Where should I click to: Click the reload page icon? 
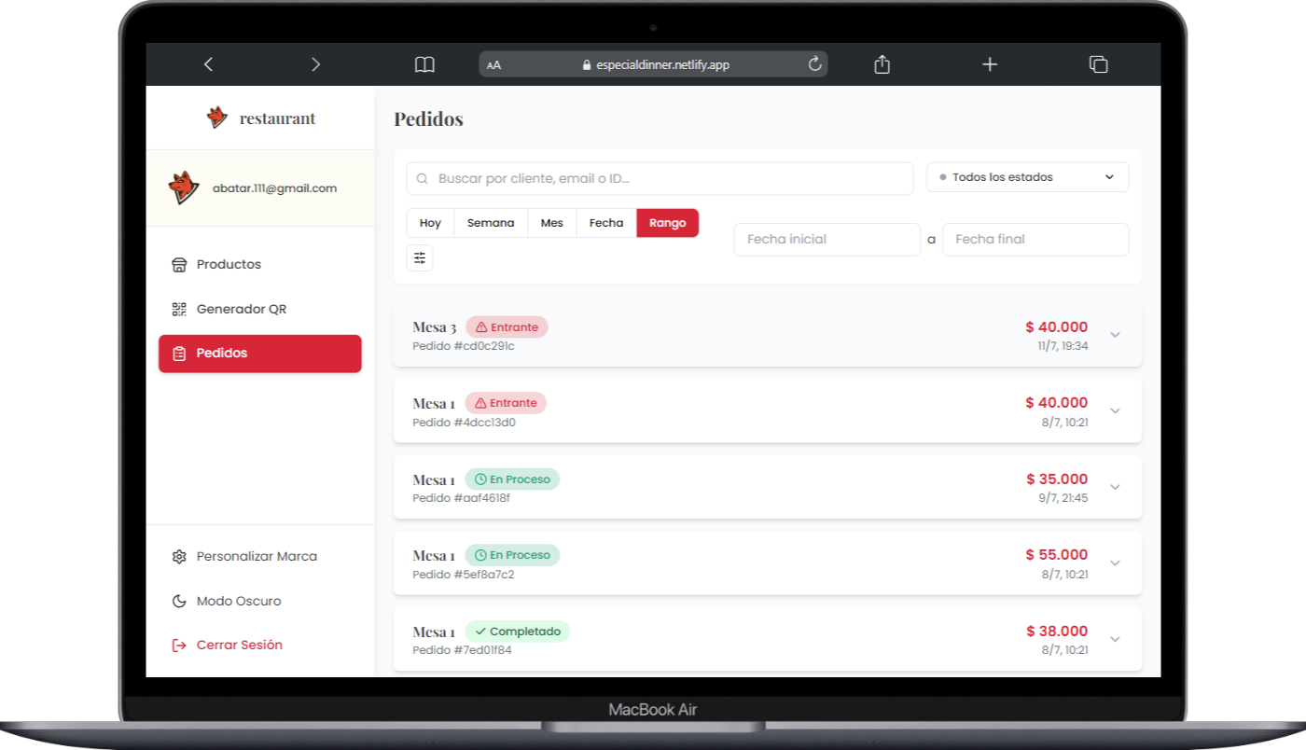click(814, 64)
